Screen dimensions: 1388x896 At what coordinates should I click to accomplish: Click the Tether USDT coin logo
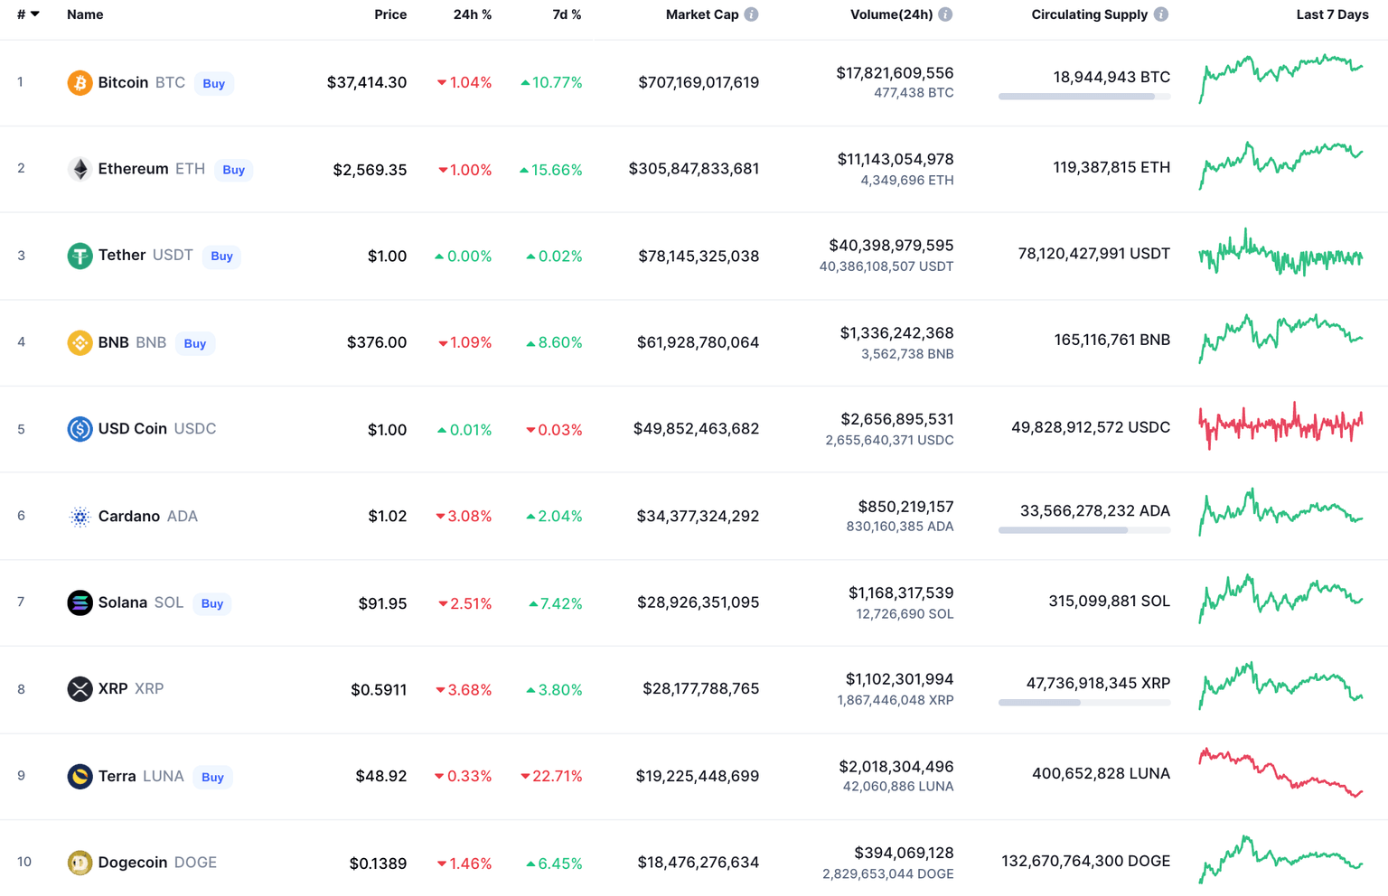80,256
